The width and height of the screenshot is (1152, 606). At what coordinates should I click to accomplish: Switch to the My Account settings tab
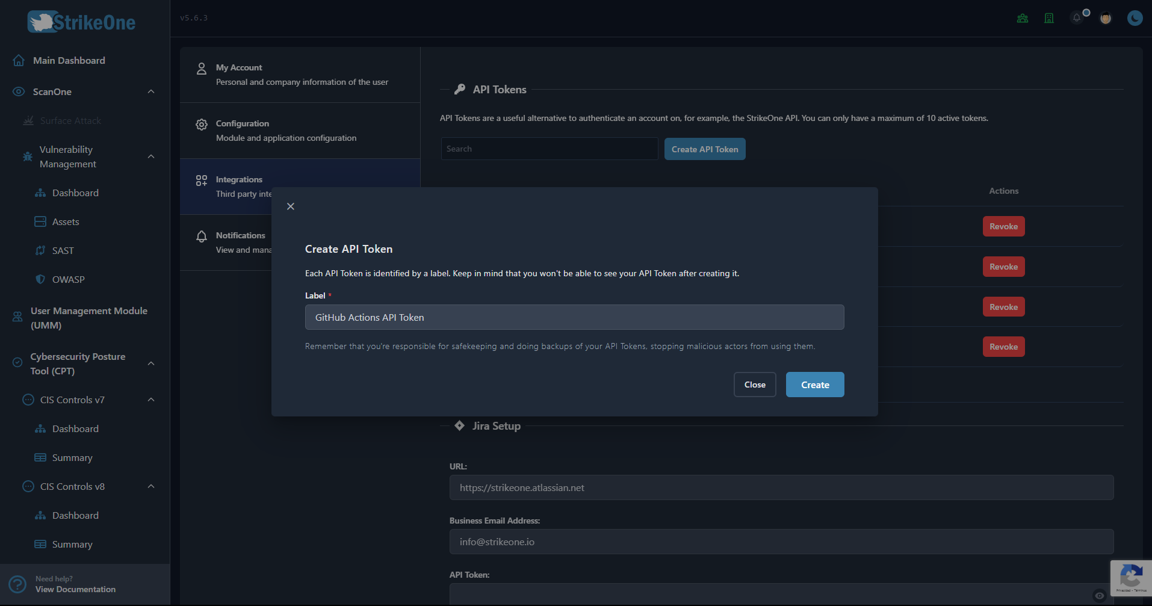coord(299,74)
